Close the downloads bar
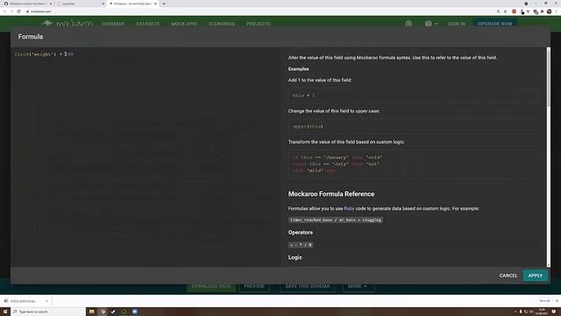The width and height of the screenshot is (561, 316). (x=557, y=301)
